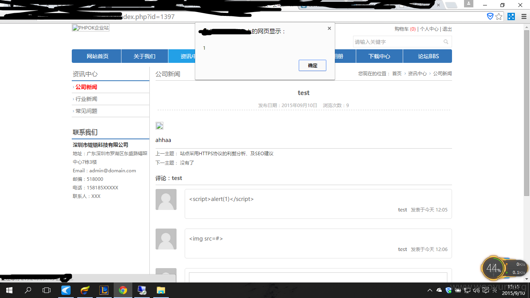The width and height of the screenshot is (530, 298).
Task: Click the volume speaker tray icon
Action: (476, 290)
